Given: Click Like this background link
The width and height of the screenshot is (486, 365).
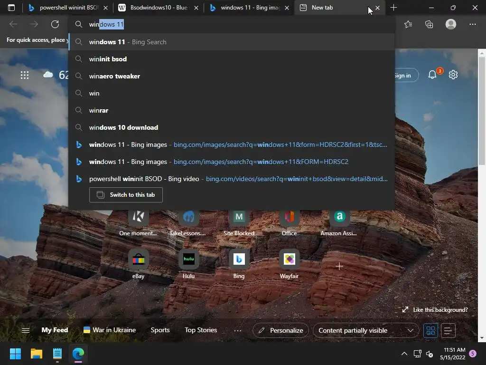Looking at the screenshot, I should click(435, 310).
